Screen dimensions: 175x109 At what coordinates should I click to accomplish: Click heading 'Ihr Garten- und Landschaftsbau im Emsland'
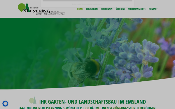click(92, 102)
